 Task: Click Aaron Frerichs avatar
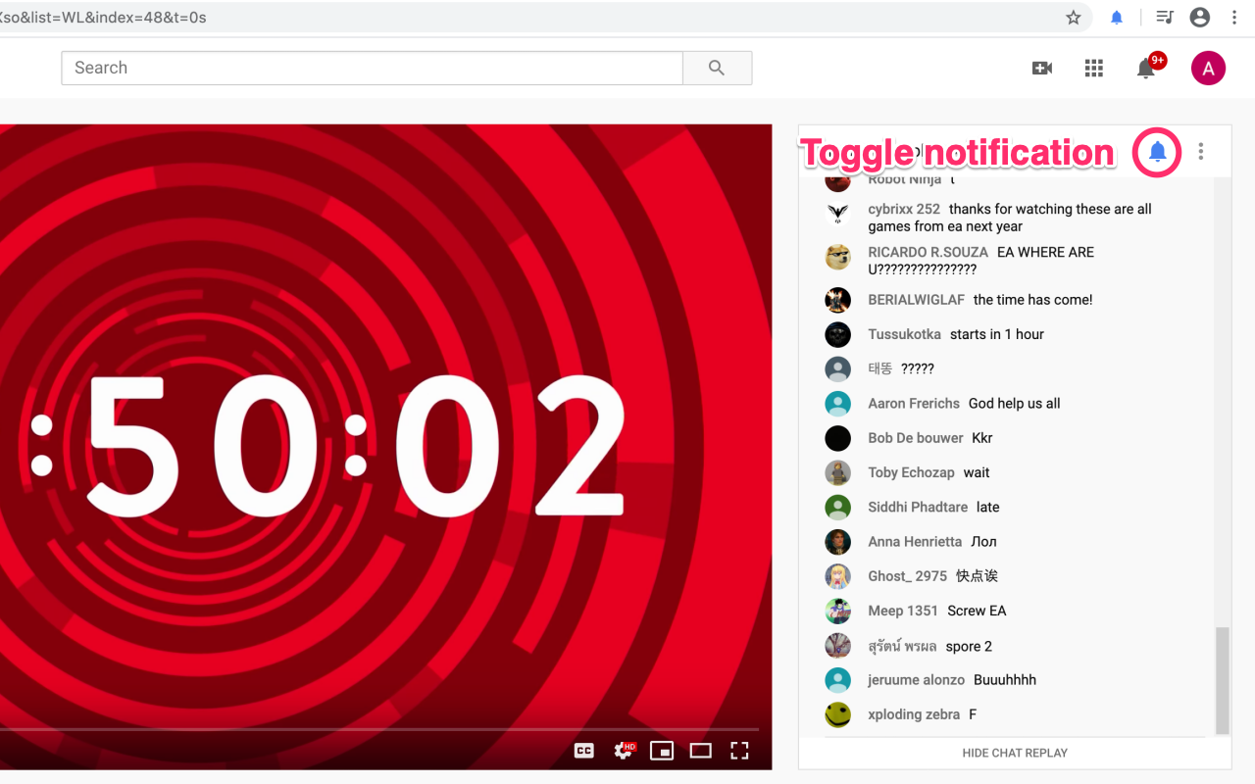pyautogui.click(x=837, y=404)
